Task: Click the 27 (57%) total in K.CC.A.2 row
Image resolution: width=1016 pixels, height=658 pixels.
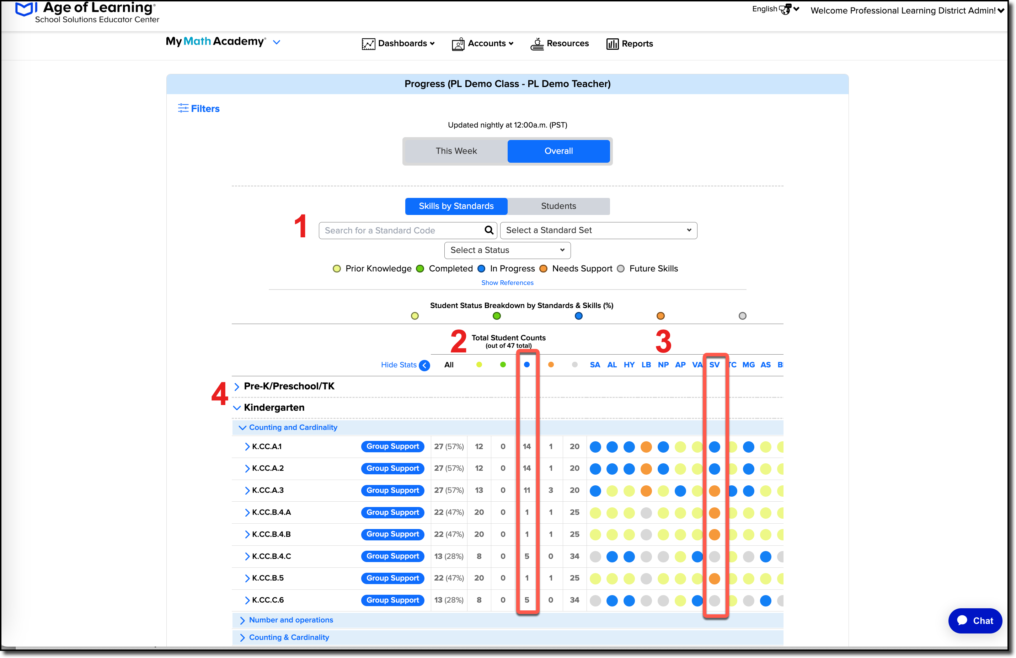Action: [449, 469]
